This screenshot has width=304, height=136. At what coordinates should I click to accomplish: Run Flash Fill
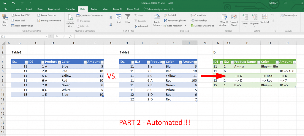coord(170,15)
